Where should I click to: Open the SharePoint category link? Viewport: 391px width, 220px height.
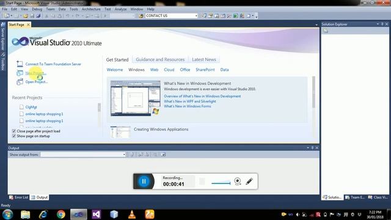coord(205,70)
